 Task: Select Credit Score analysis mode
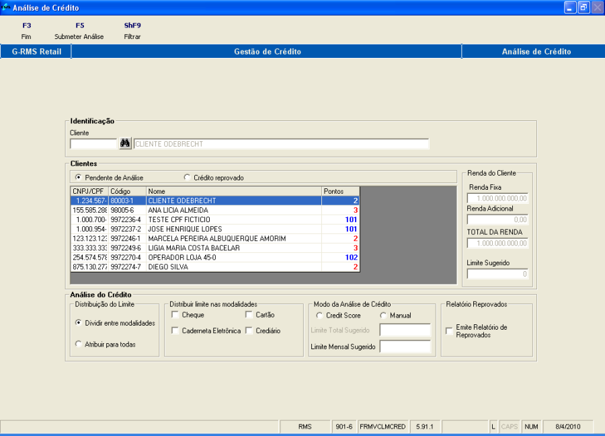pyautogui.click(x=320, y=315)
